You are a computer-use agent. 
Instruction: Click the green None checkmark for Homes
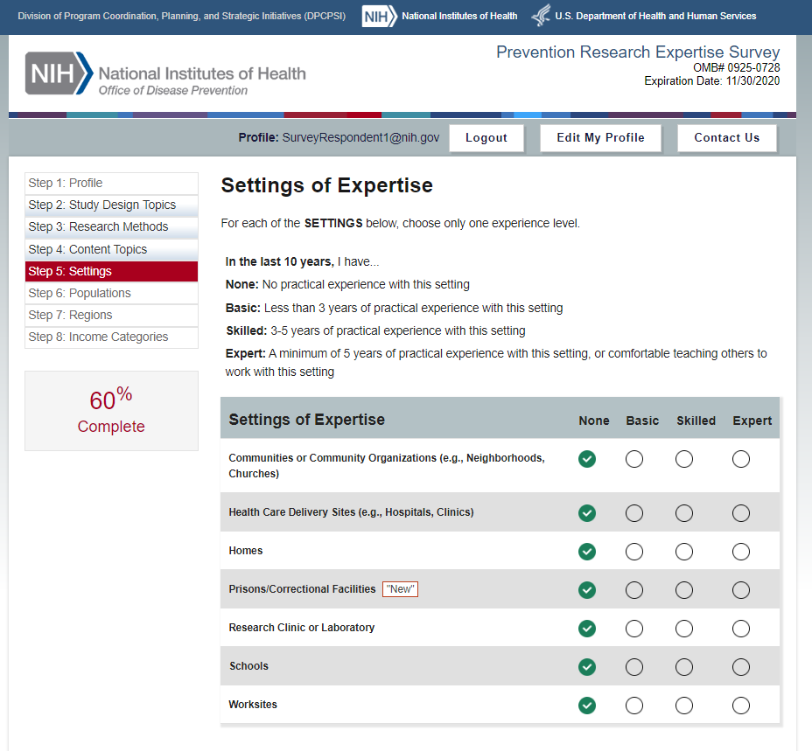pos(587,551)
